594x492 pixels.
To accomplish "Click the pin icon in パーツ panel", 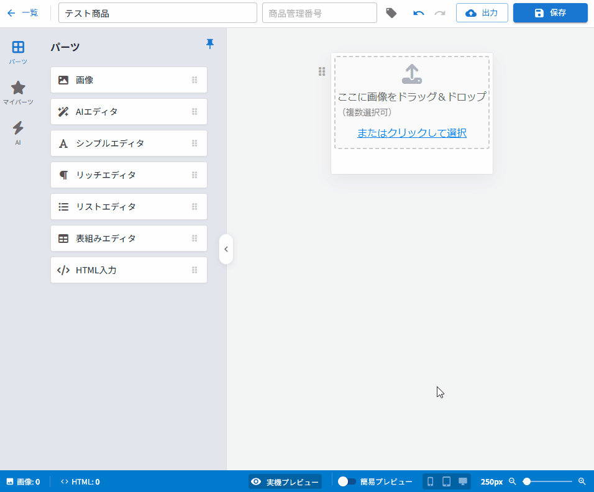I will (209, 43).
